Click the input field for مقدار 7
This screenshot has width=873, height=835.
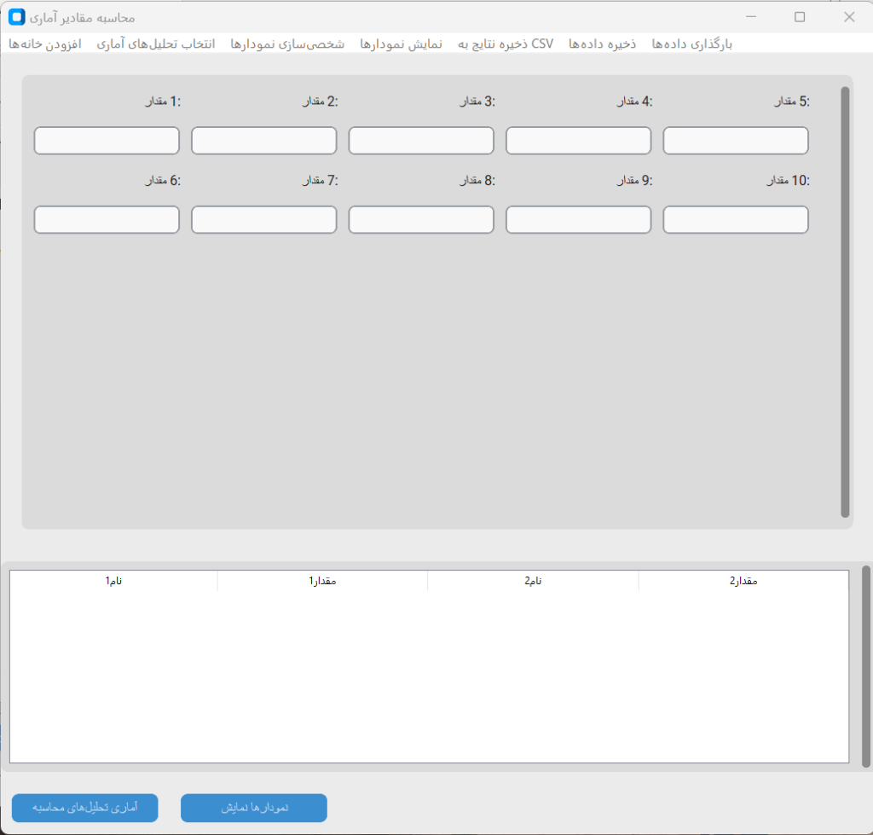(263, 219)
